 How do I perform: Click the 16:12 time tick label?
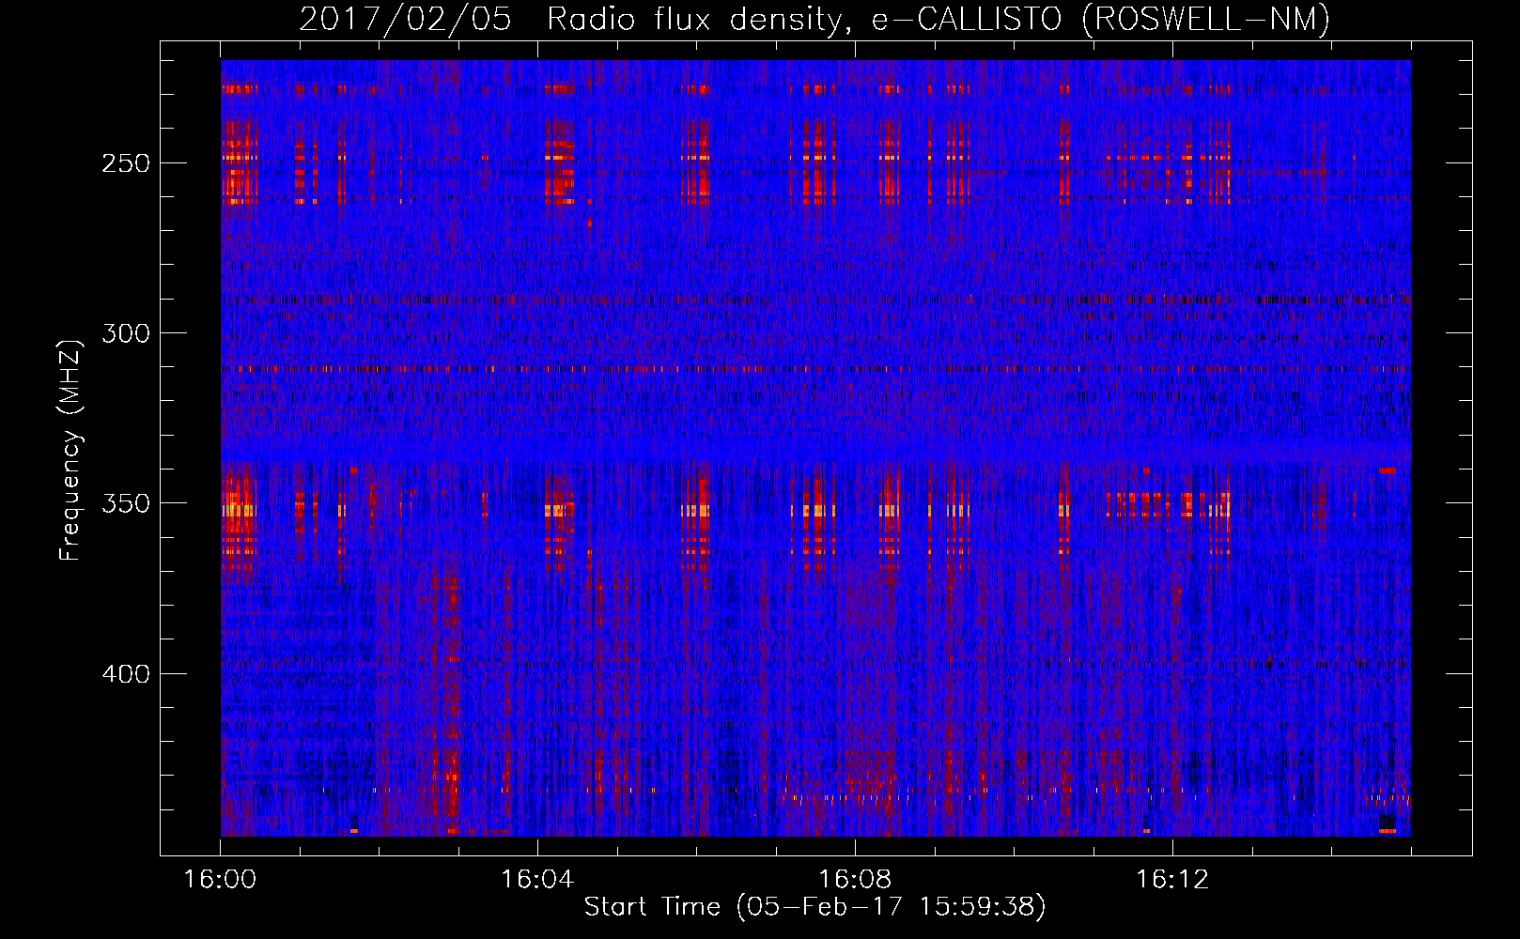tap(1172, 880)
